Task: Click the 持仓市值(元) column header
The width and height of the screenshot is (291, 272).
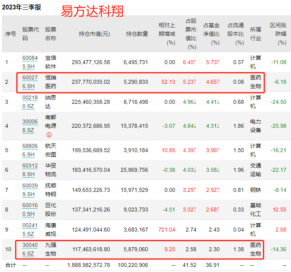Action: (x=95, y=34)
